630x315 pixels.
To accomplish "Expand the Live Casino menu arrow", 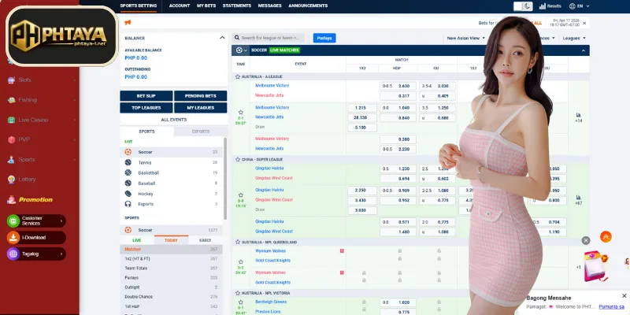I will click(x=74, y=120).
